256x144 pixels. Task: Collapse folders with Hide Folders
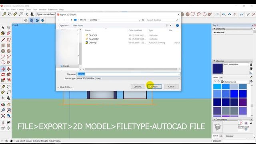[64, 87]
